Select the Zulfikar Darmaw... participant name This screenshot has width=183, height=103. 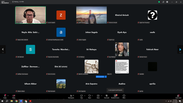pos(31,67)
